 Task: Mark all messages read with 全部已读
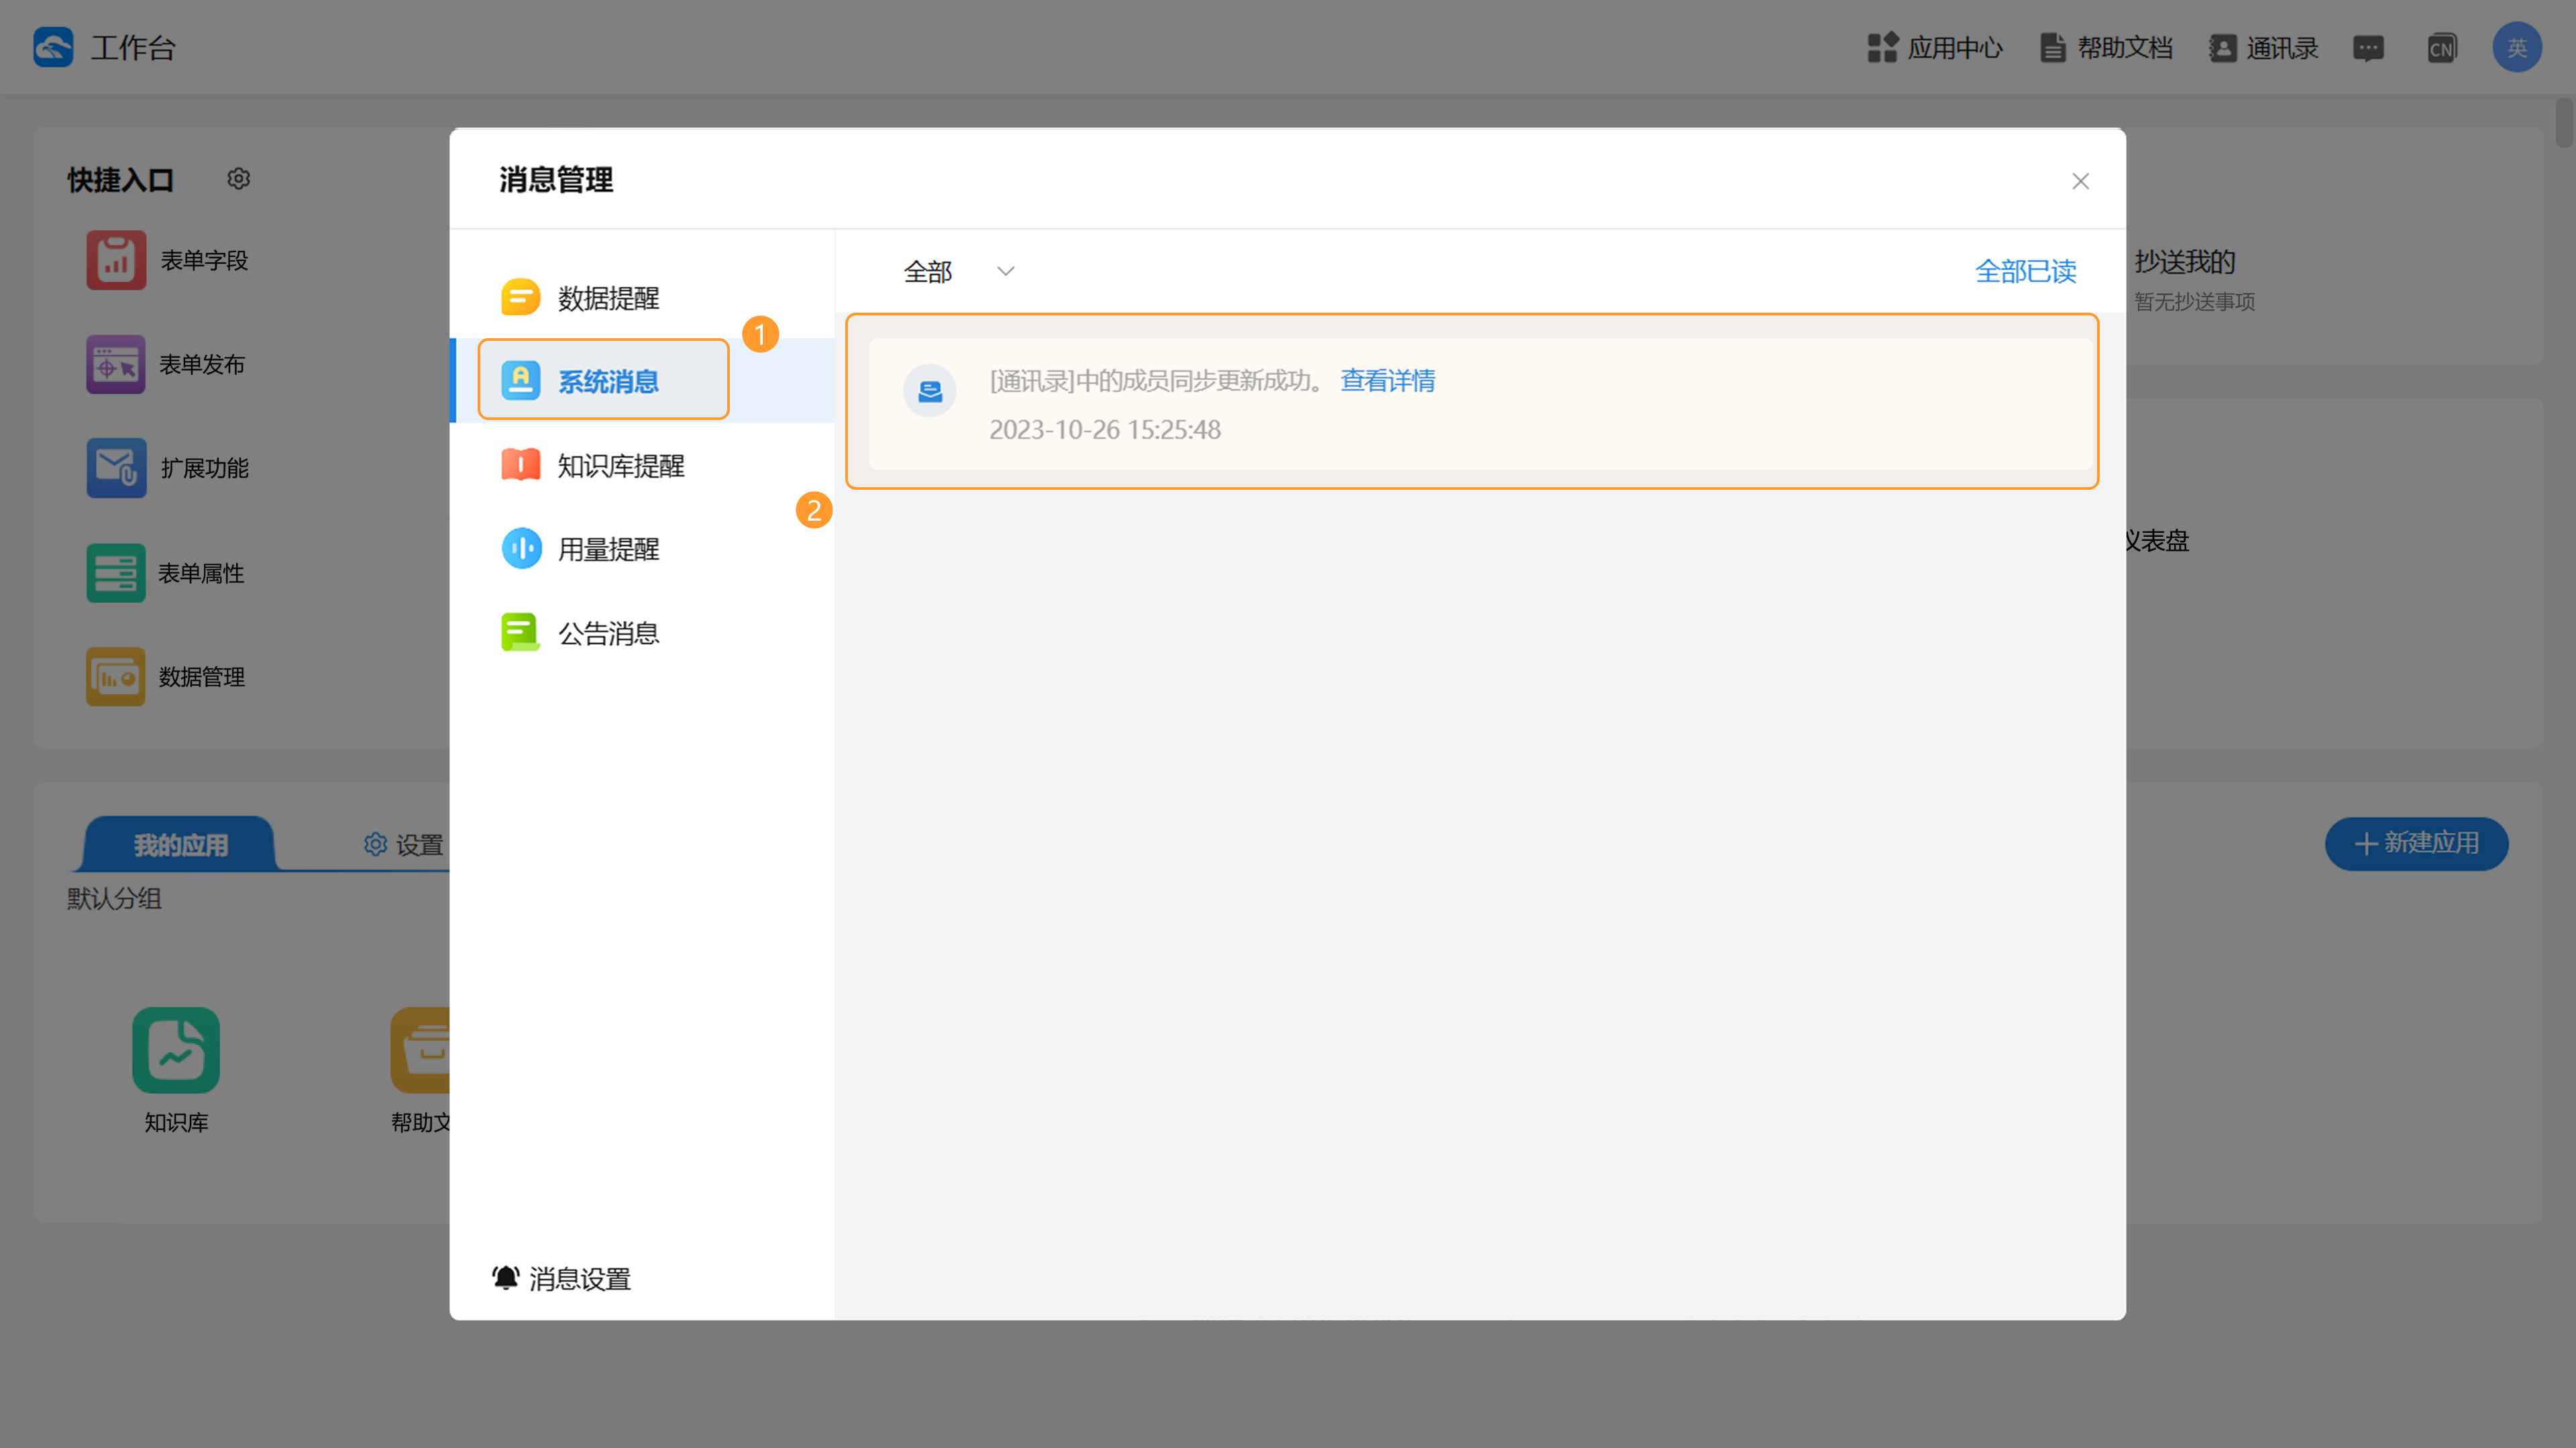pyautogui.click(x=2025, y=271)
